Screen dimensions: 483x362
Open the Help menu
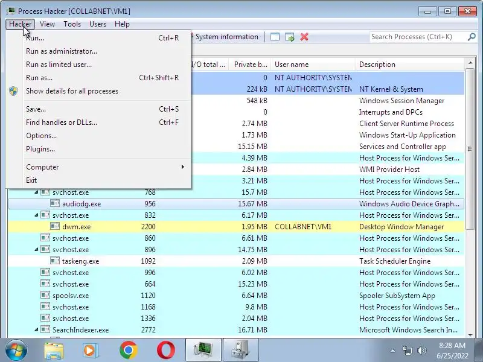click(122, 24)
